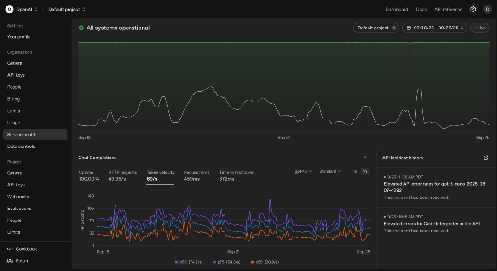Go to Billing in the sidebar

click(13, 99)
